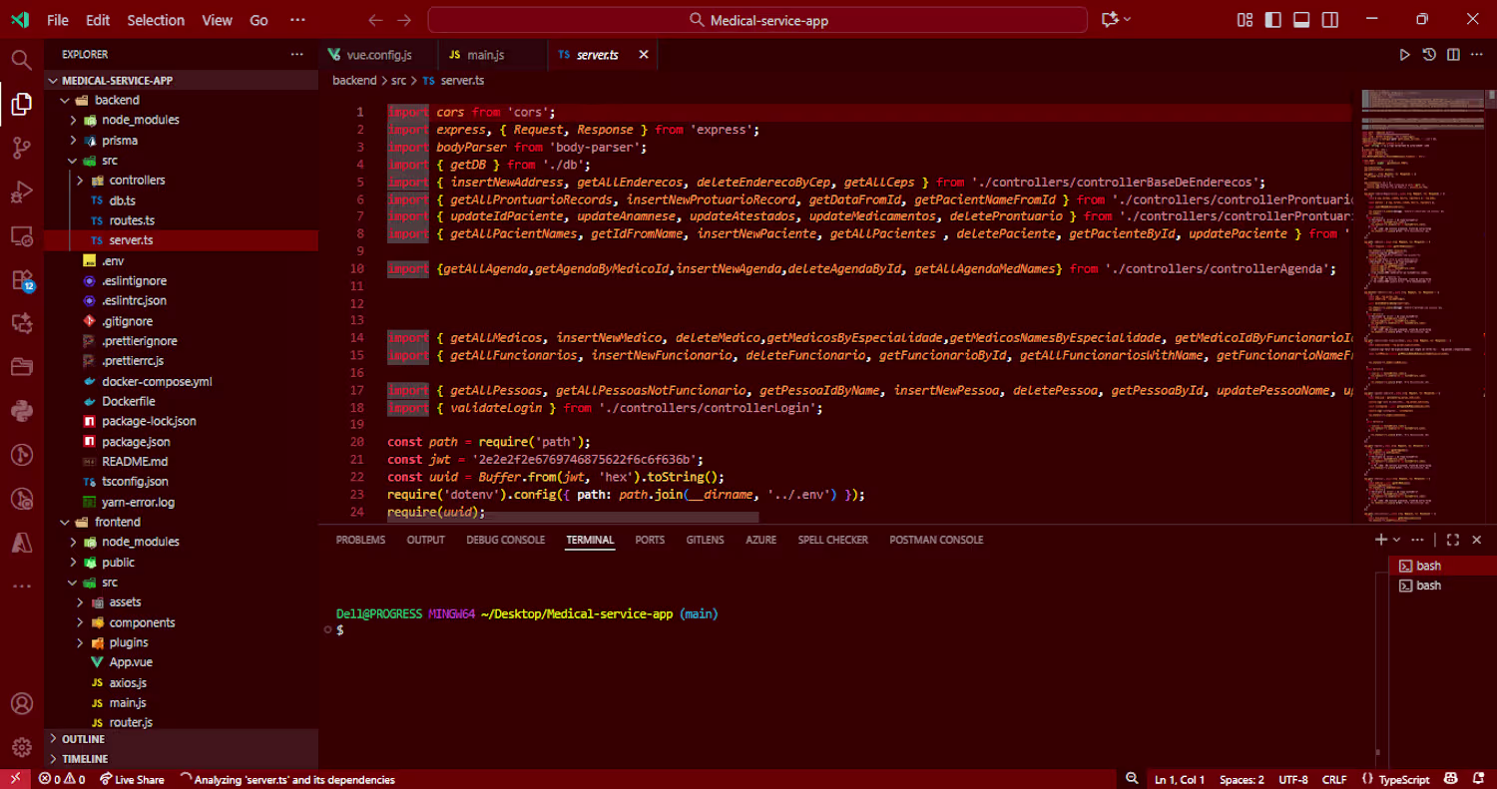Toggle the bottom Panel layout button

pyautogui.click(x=1301, y=20)
